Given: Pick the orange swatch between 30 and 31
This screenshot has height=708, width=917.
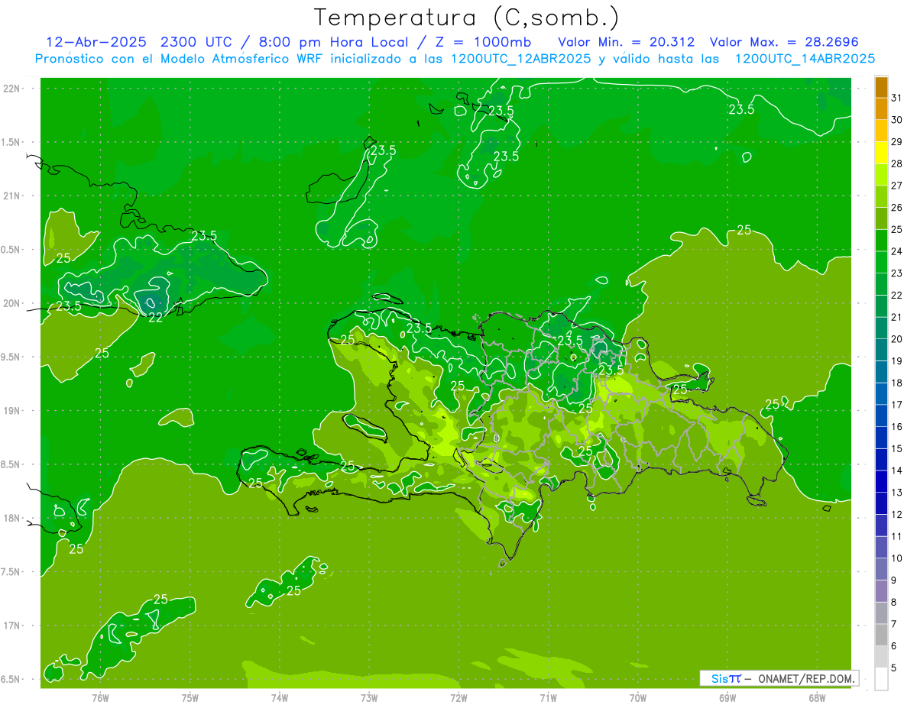Looking at the screenshot, I should tap(881, 108).
